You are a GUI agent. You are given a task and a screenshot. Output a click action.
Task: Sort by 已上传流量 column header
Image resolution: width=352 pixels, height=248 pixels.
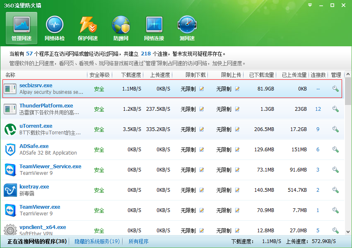point(294,75)
